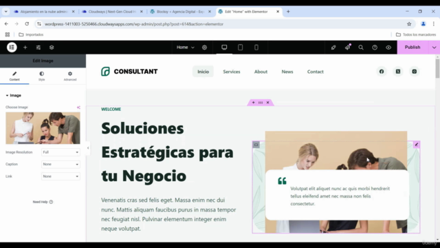The height and width of the screenshot is (248, 440).
Task: Delete section with handle X icon
Action: coord(267,103)
